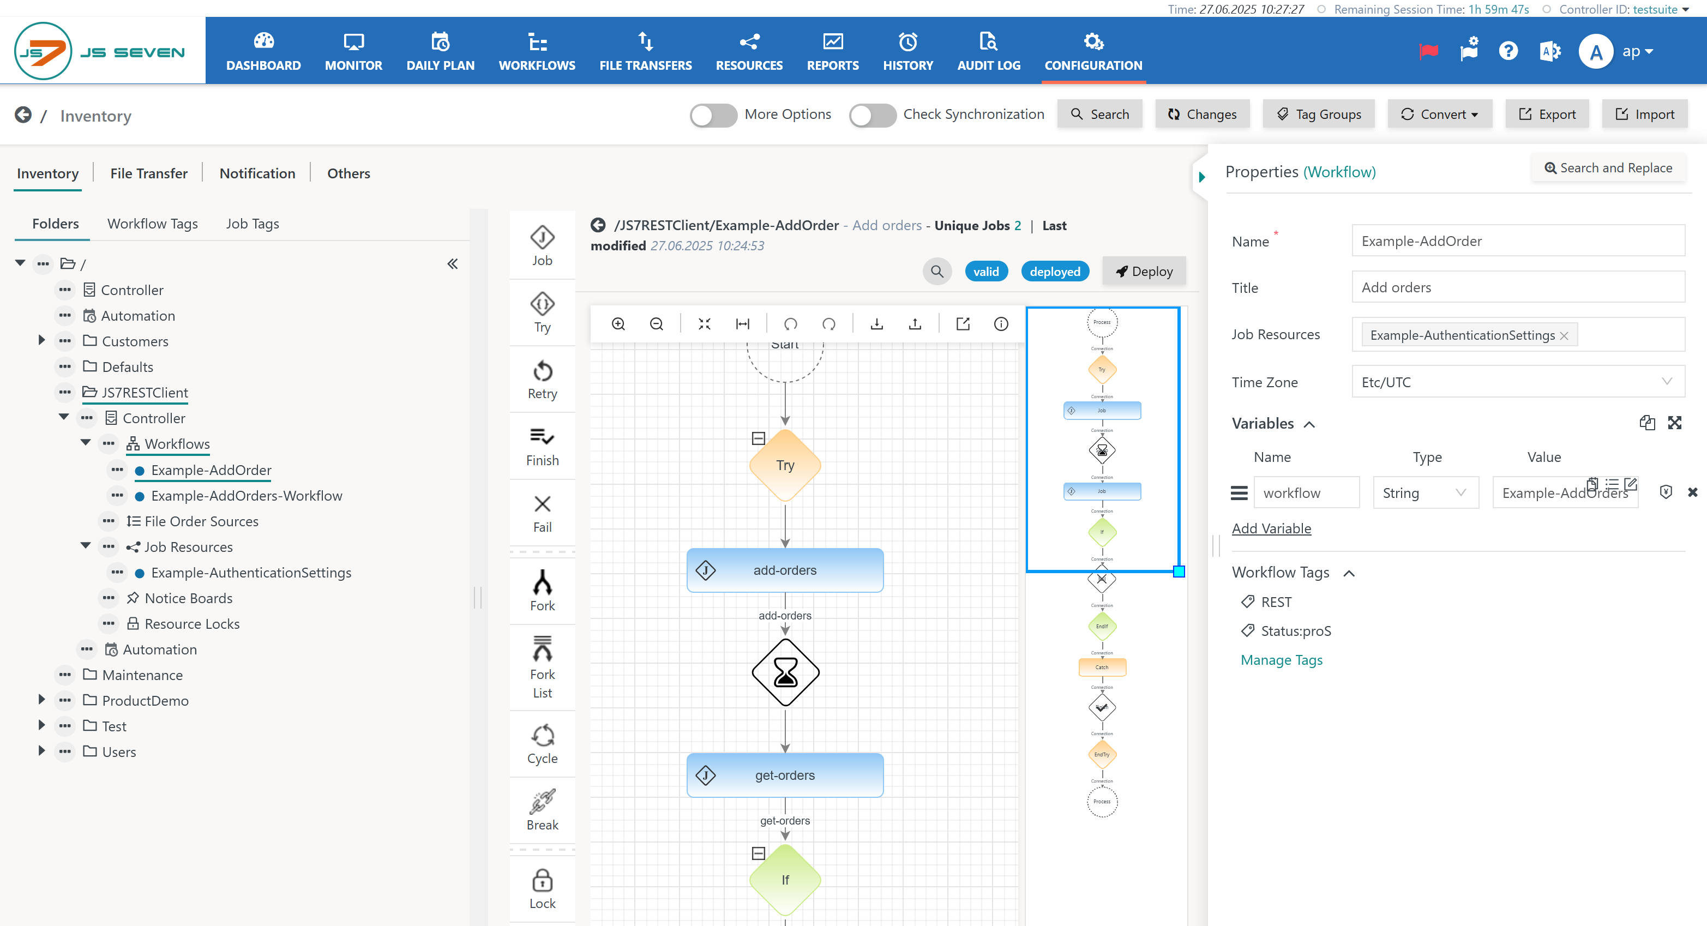Image resolution: width=1707 pixels, height=926 pixels.
Task: Click the Export button
Action: [1547, 114]
